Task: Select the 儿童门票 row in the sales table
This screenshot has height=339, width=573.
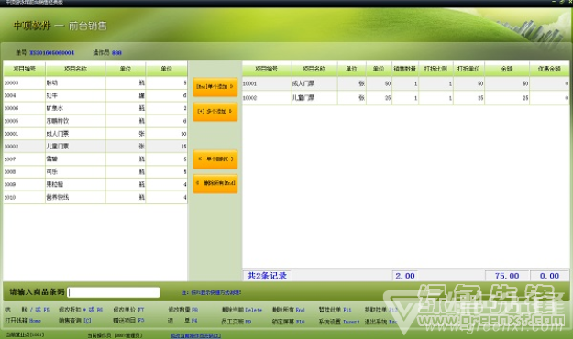Action: (x=405, y=98)
